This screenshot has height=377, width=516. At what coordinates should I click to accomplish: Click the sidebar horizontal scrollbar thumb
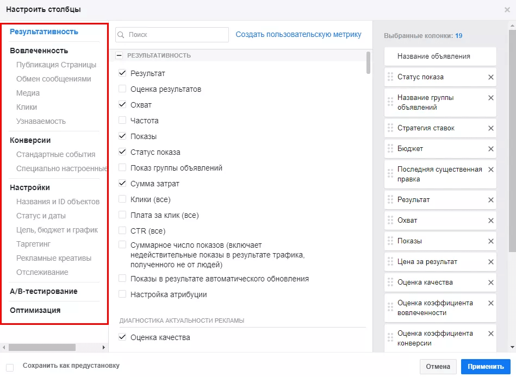coord(42,348)
